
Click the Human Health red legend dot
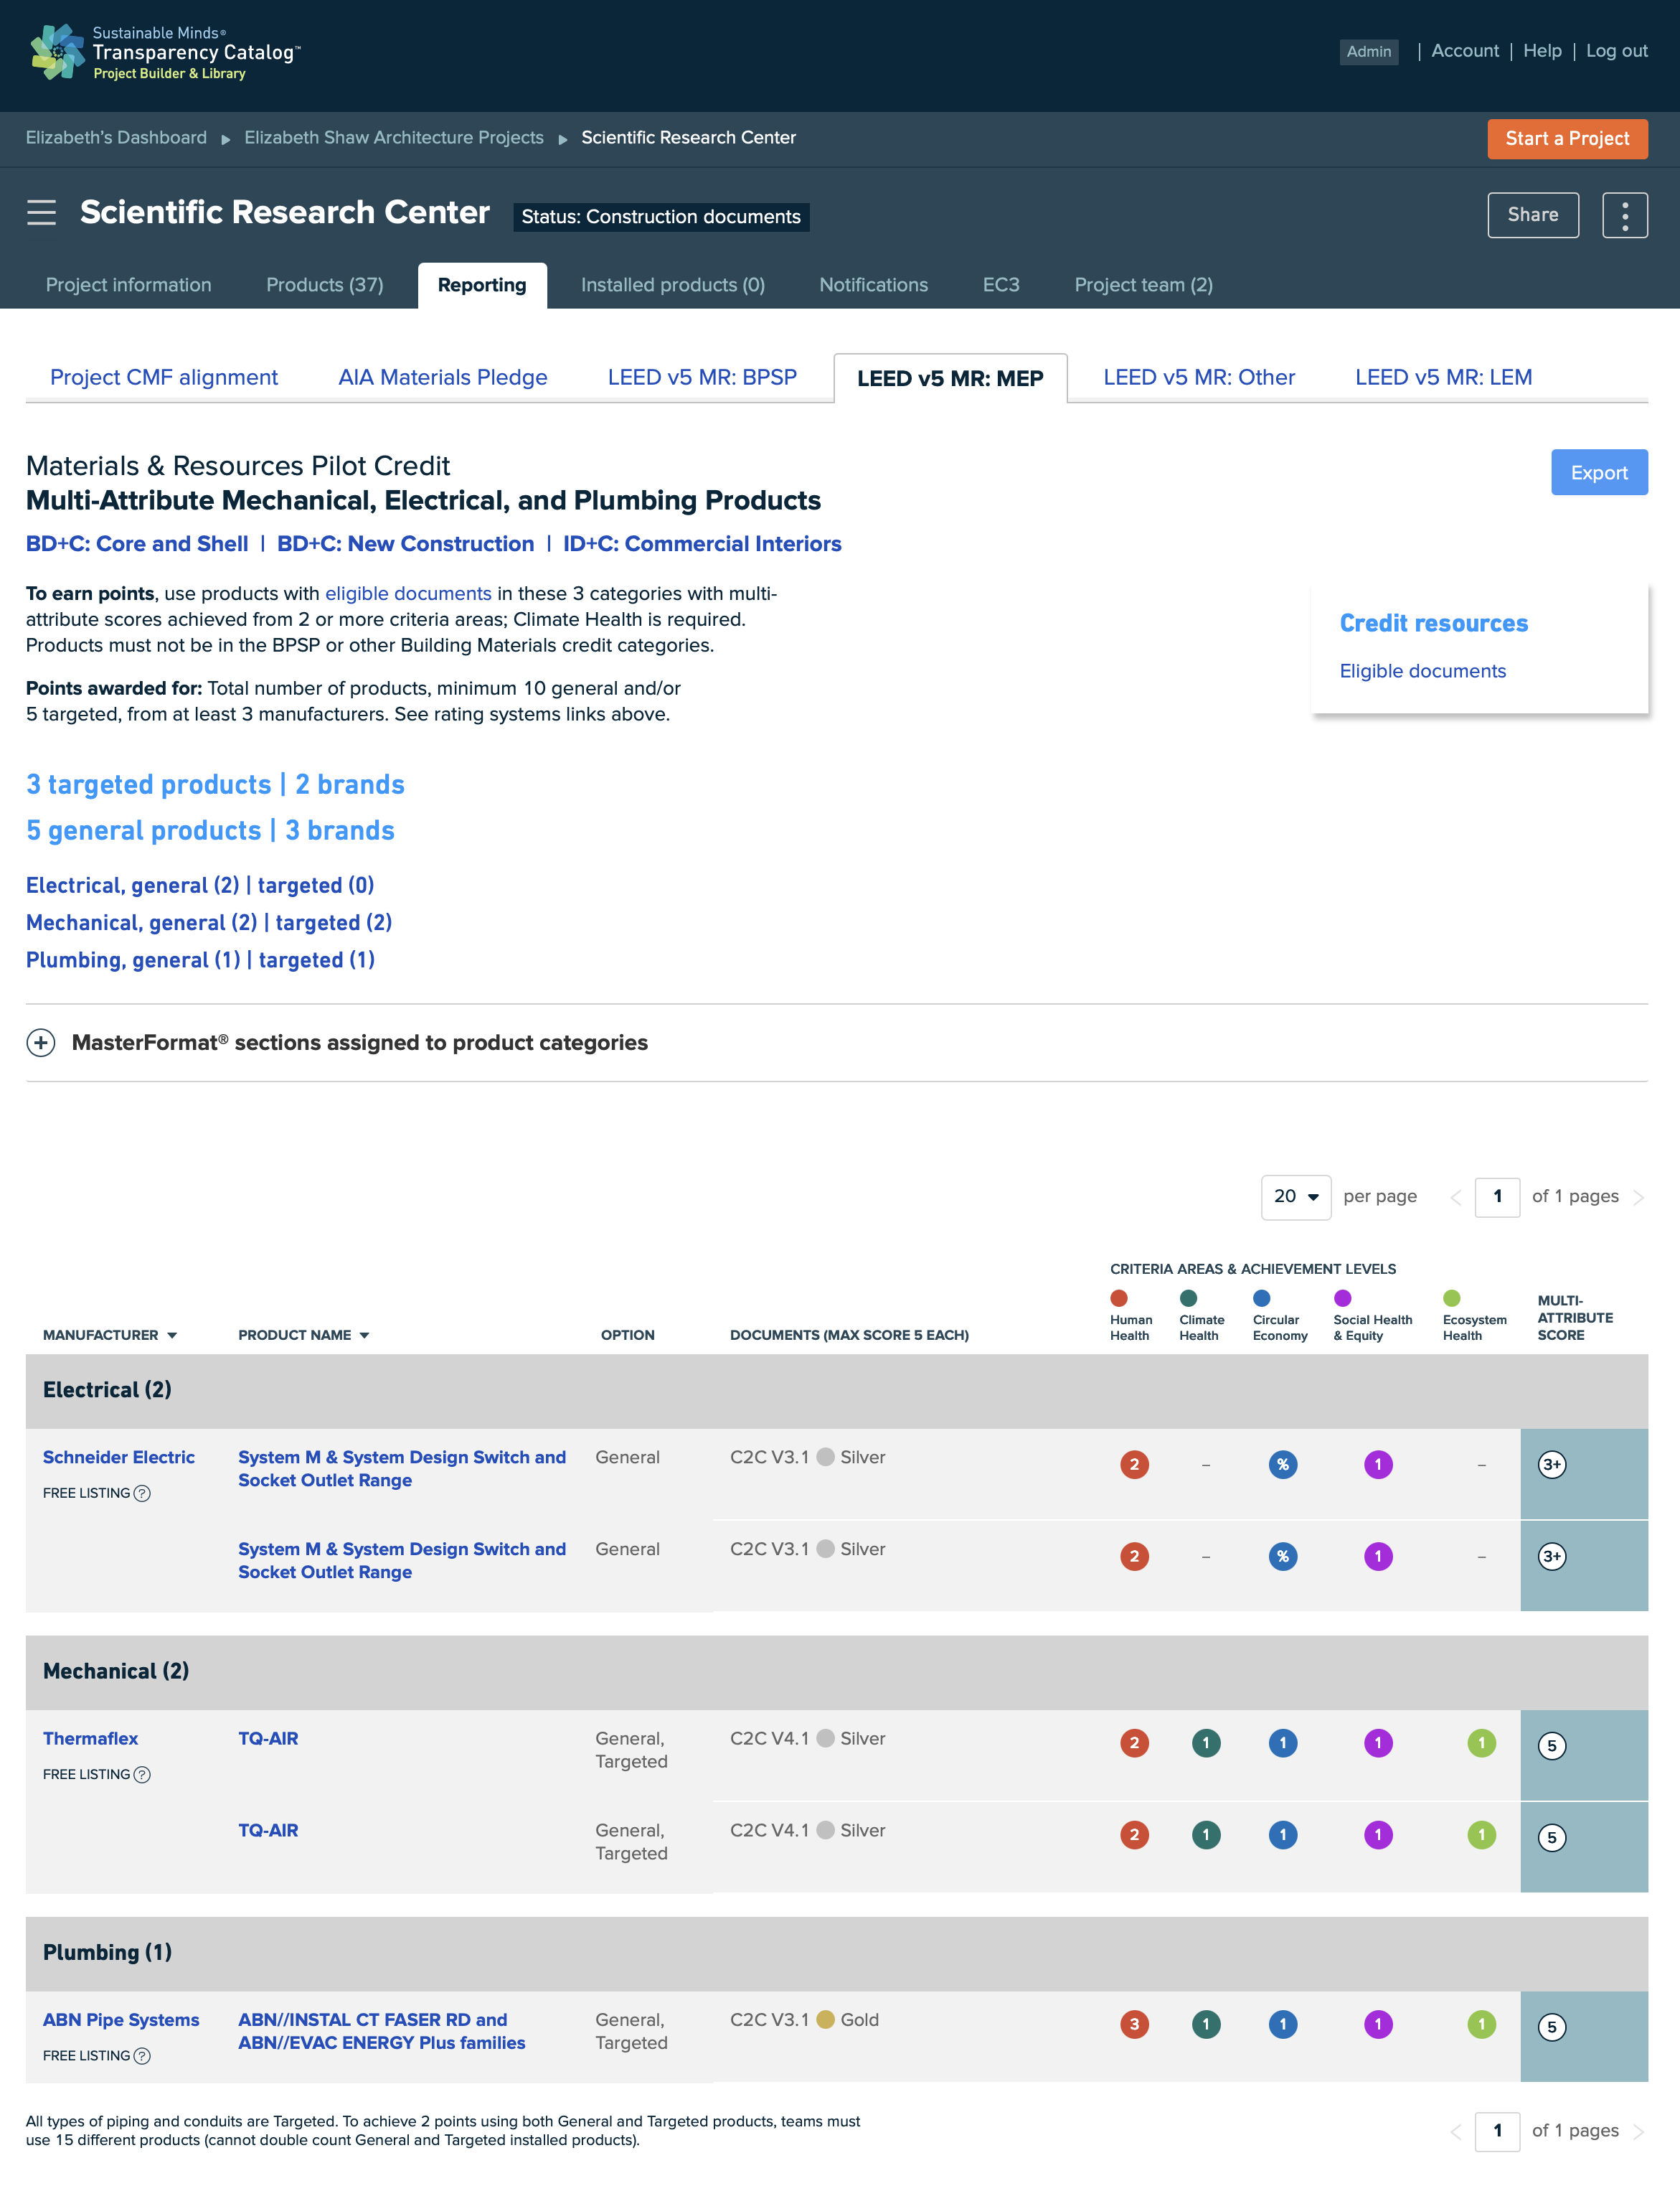[x=1119, y=1298]
